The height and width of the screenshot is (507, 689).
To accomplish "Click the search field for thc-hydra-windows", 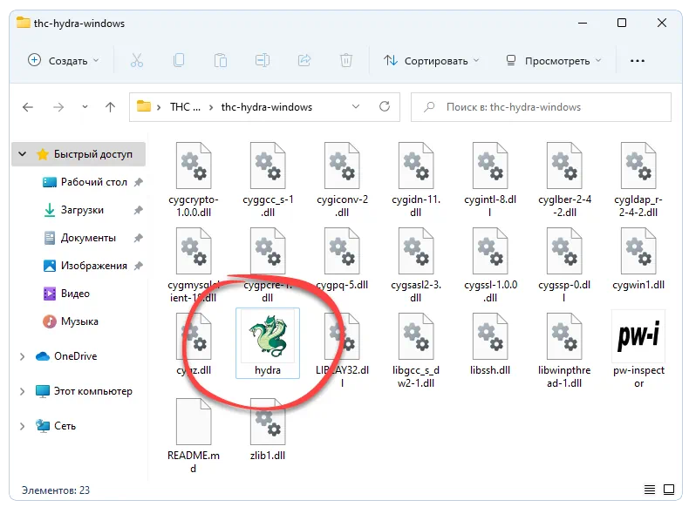I will 541,107.
